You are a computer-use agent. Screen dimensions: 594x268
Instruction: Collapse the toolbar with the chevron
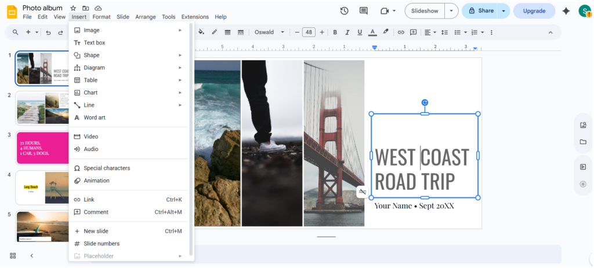coord(550,32)
